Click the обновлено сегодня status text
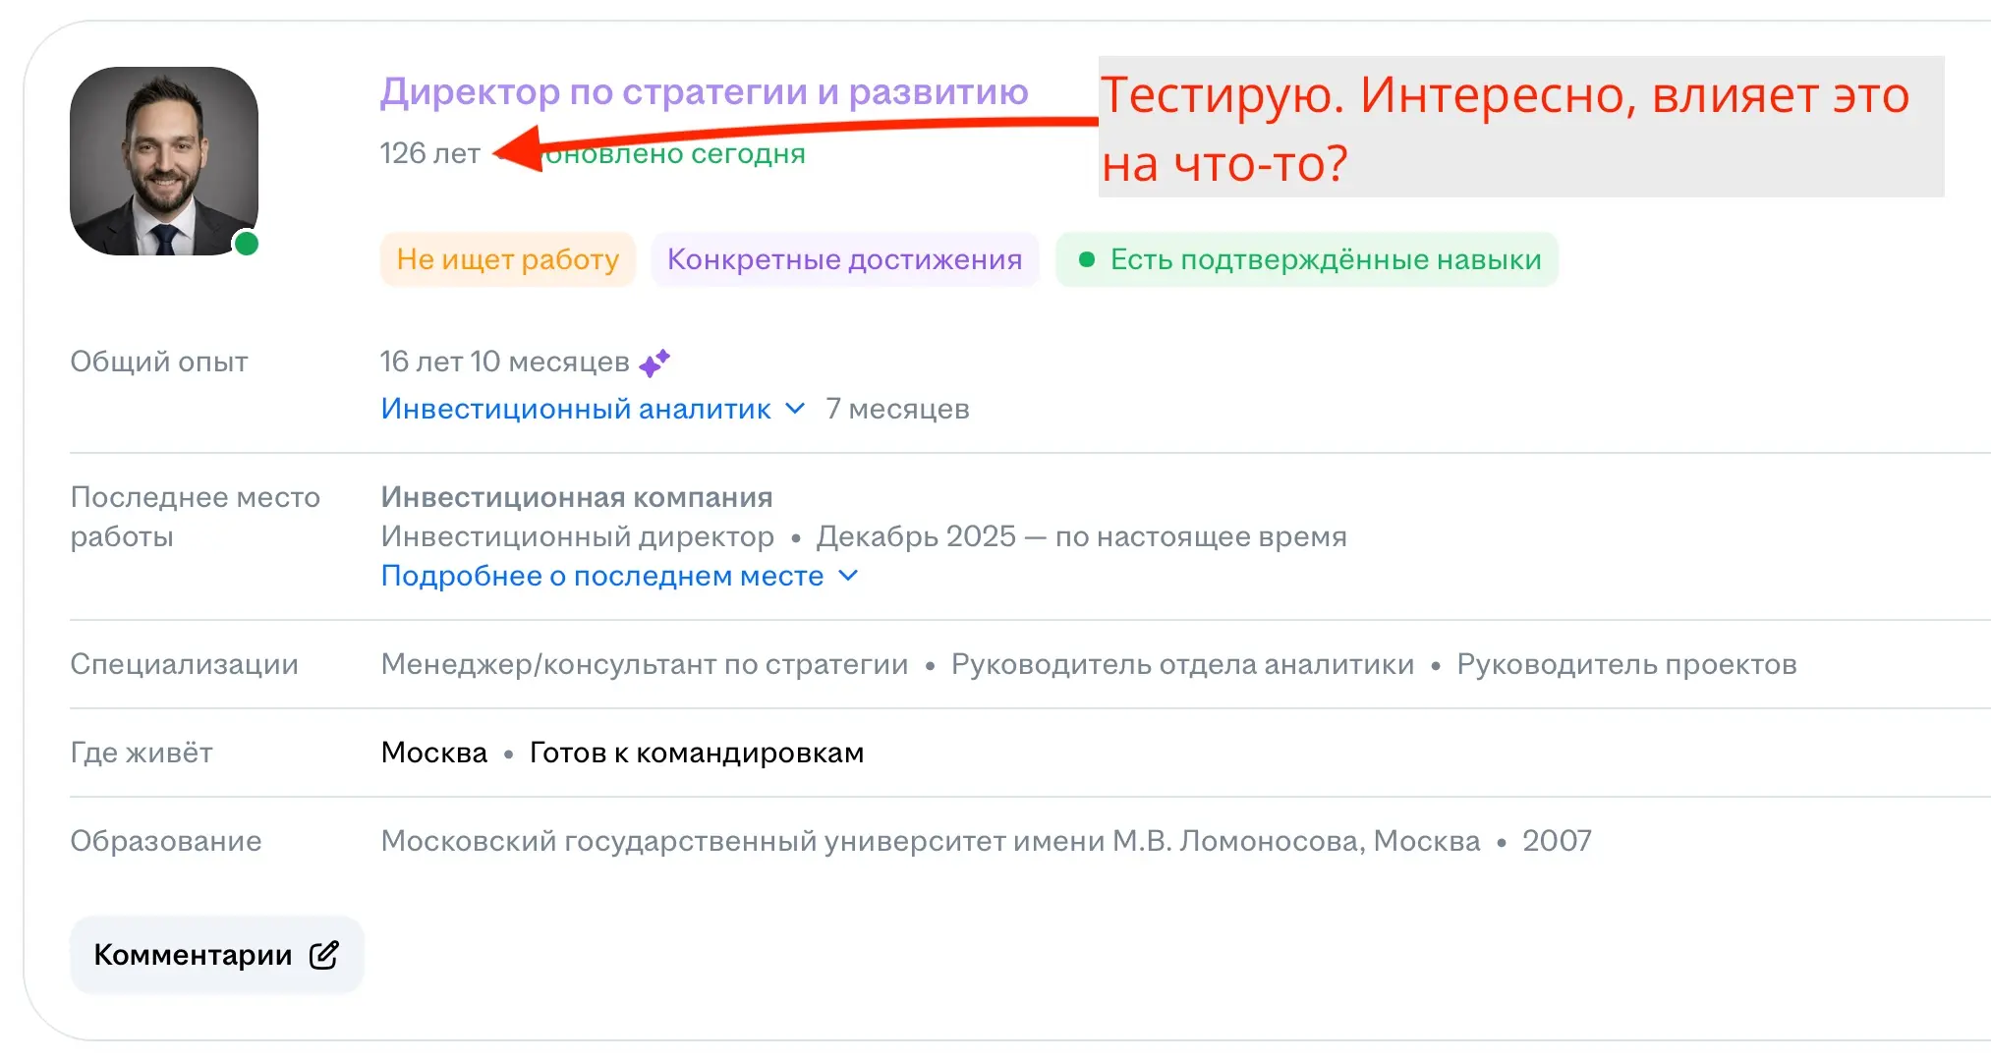Screen dimensions: 1991x1061 point(675,153)
